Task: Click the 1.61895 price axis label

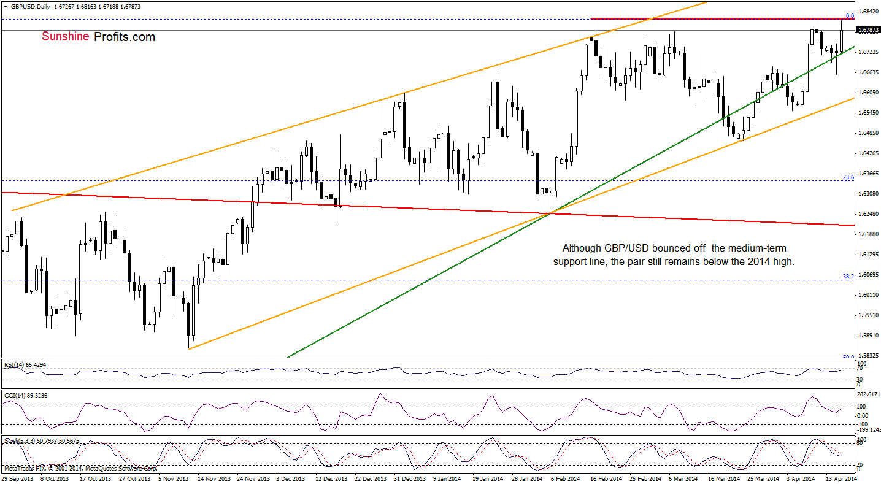Action: pos(868,235)
